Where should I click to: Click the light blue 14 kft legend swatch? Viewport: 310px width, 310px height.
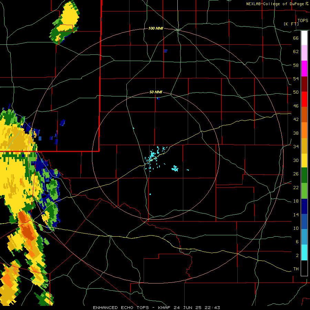304,237
